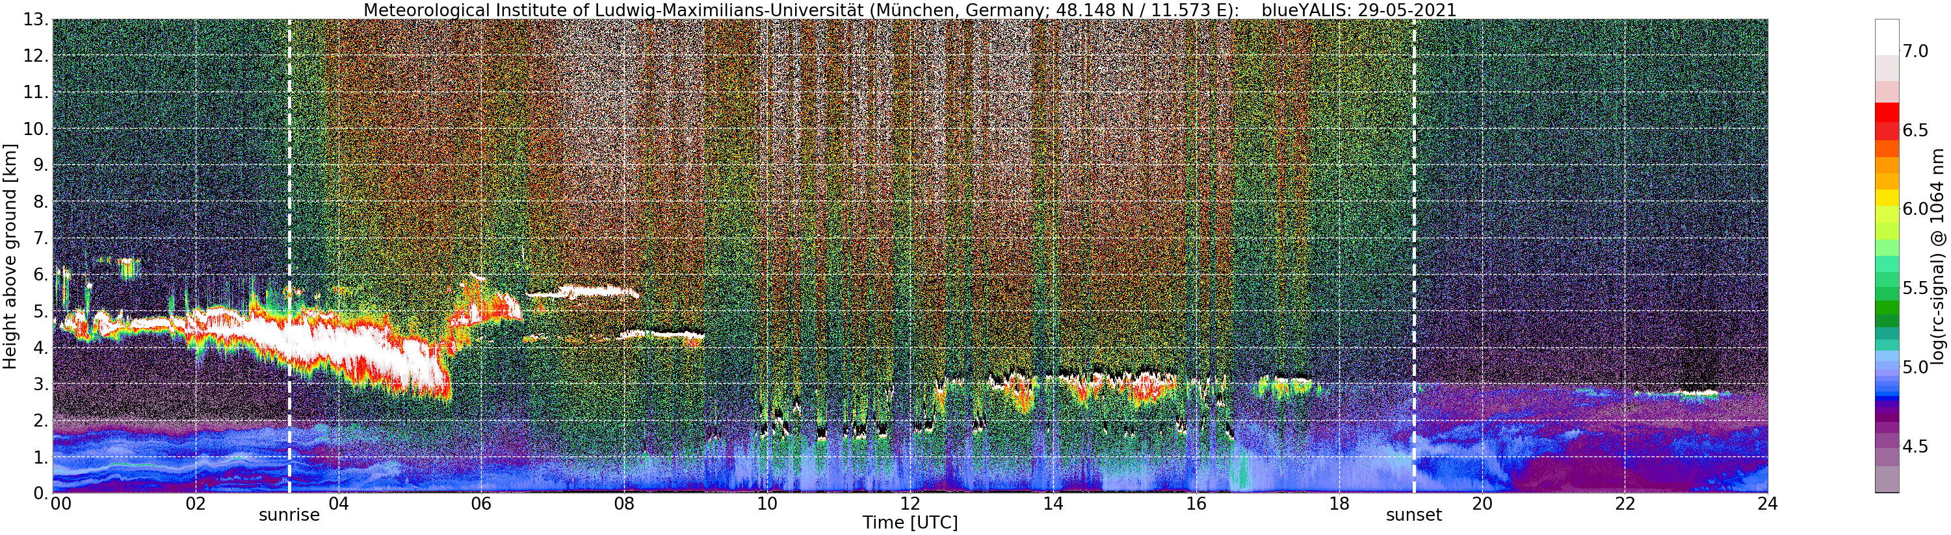Click the 1. tick on the height axis
The height and width of the screenshot is (535, 1951).
point(41,456)
